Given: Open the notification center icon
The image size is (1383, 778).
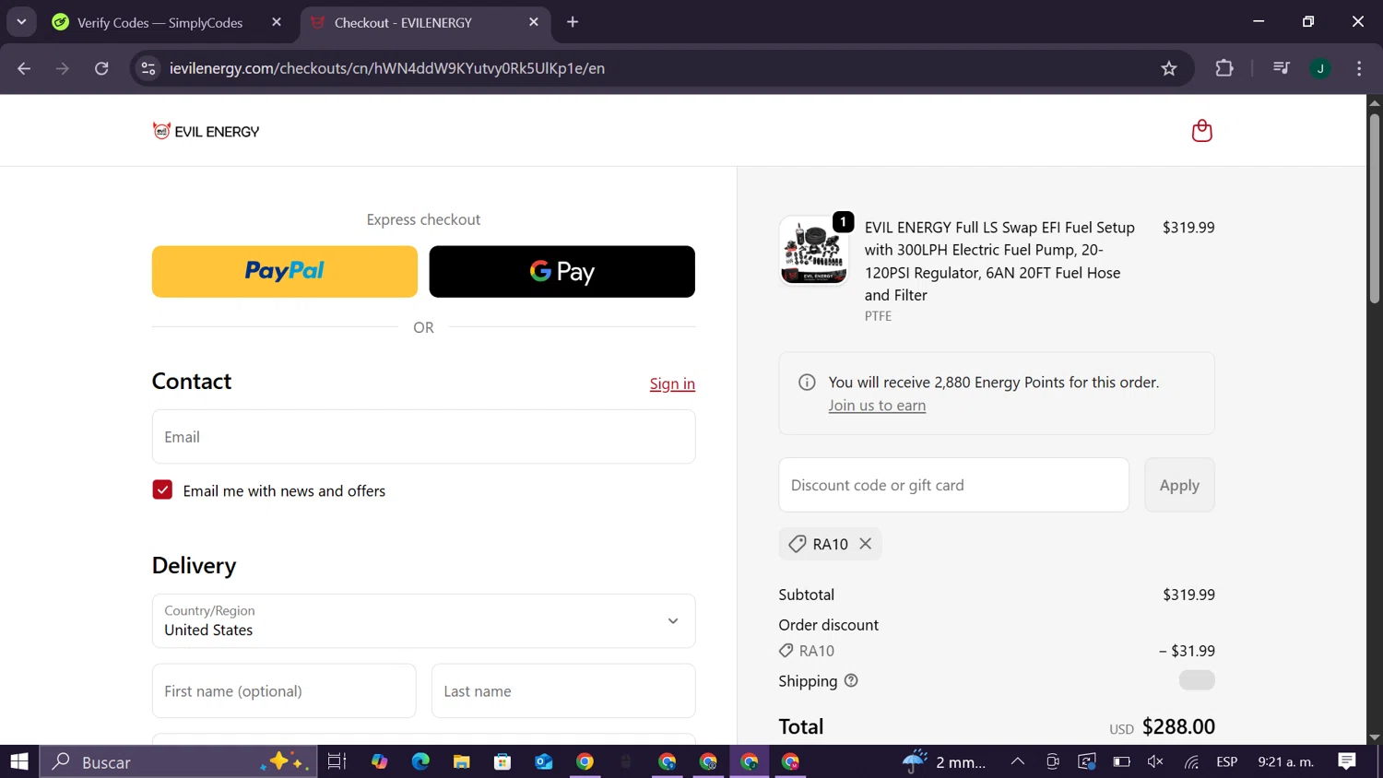Looking at the screenshot, I should (1347, 761).
